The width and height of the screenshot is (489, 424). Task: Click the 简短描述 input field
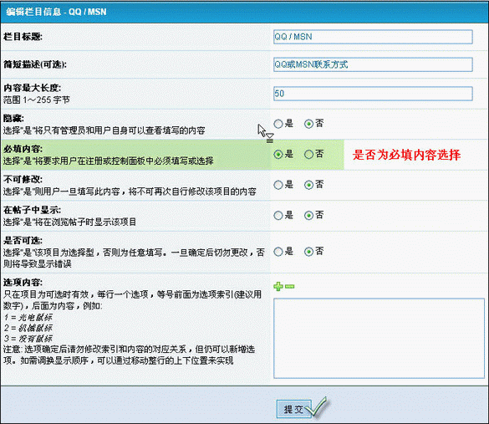(x=373, y=64)
